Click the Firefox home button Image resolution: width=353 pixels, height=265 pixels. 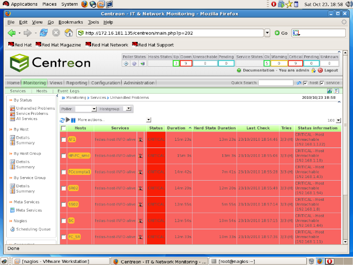[68, 33]
